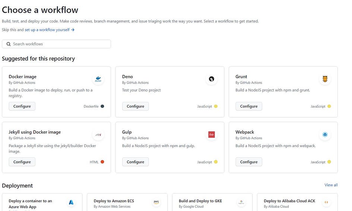The width and height of the screenshot is (352, 211).
Task: Click the Alibaba Cloud logo icon
Action: (x=326, y=202)
